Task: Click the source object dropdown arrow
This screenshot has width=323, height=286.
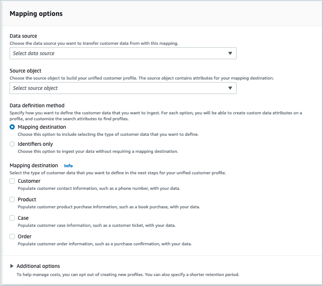Action: click(230, 88)
